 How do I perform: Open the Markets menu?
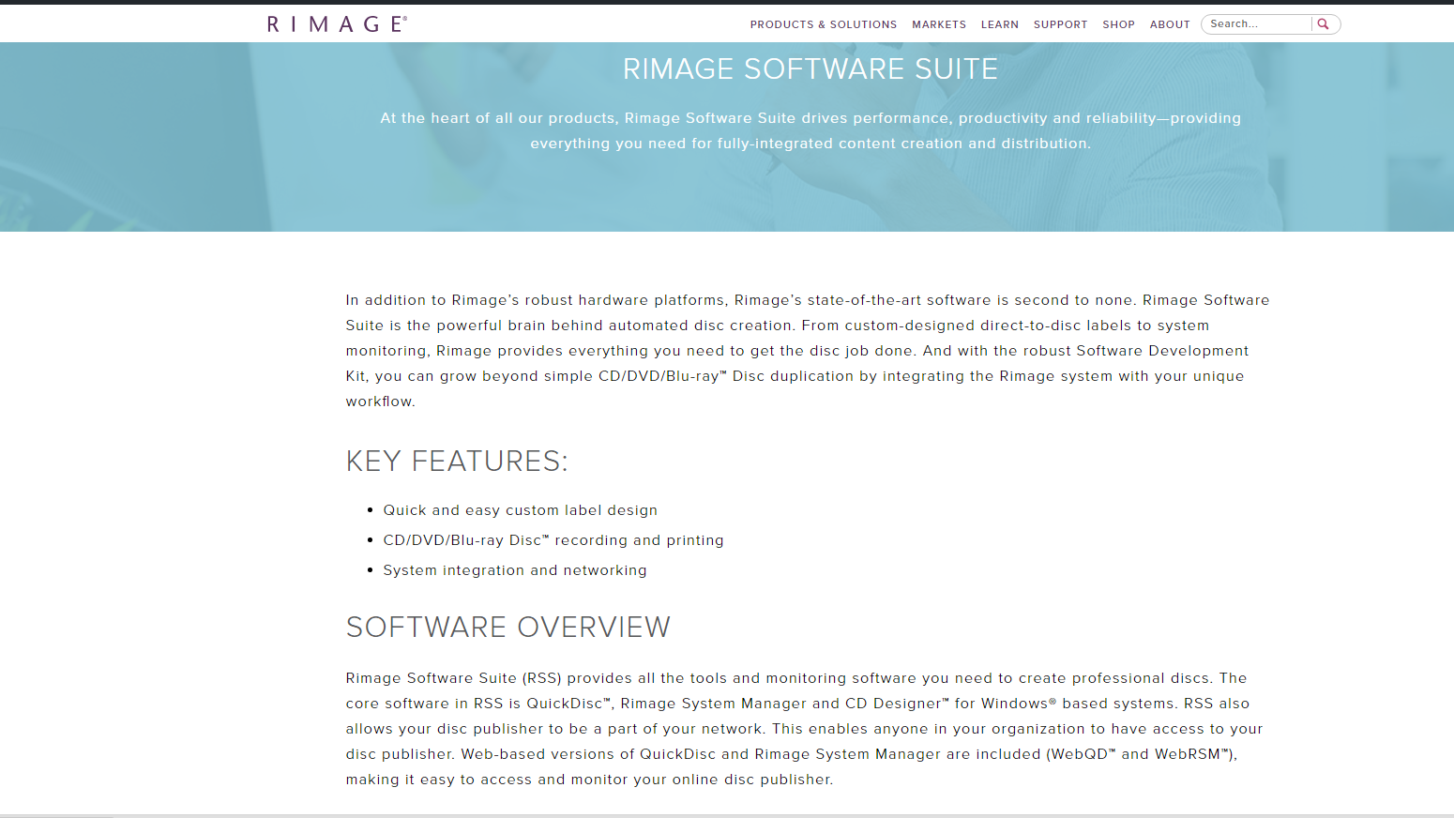939,24
